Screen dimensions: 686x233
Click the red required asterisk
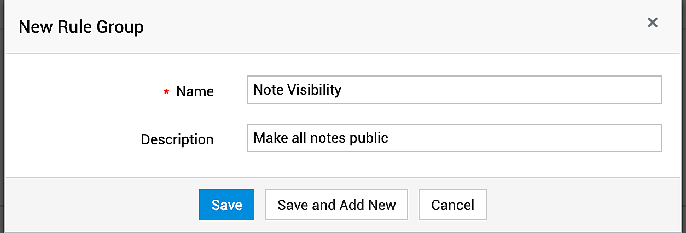(x=166, y=93)
